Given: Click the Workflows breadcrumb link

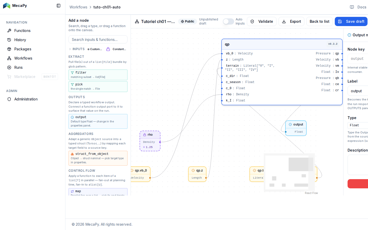Looking at the screenshot, I should pyautogui.click(x=78, y=7).
